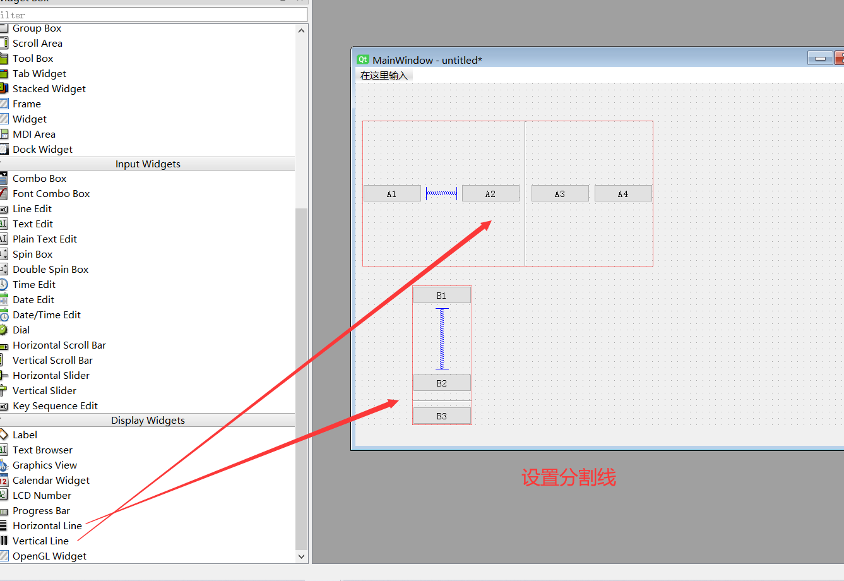Click the Progress Bar item text
The width and height of the screenshot is (844, 581).
[x=41, y=510]
